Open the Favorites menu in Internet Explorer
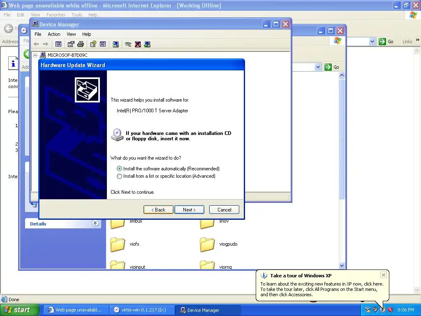This screenshot has height=316, width=421. [56, 15]
